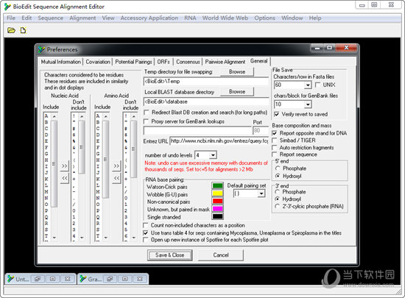Select Phosphate for the 5' end
The height and width of the screenshot is (298, 405).
click(278, 168)
